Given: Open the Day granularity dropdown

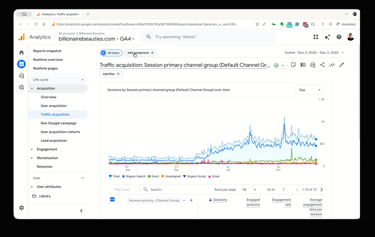Looking at the screenshot, I should [x=310, y=89].
